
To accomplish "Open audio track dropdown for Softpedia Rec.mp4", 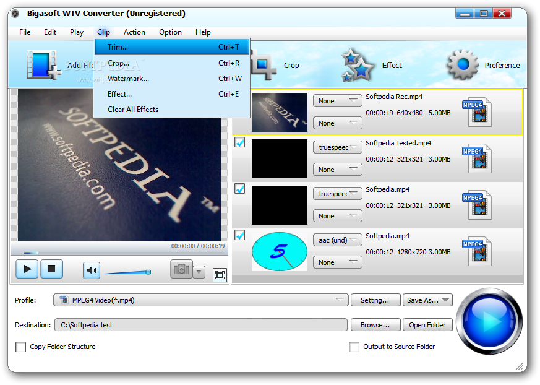I will pos(338,101).
